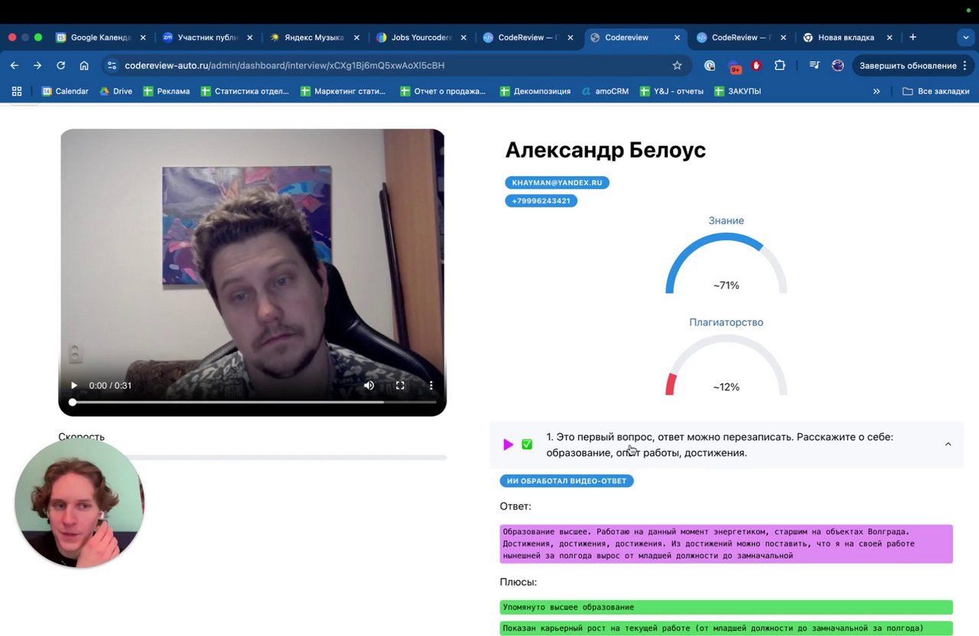
Task: Open the Extensions puzzle menu
Action: [779, 66]
